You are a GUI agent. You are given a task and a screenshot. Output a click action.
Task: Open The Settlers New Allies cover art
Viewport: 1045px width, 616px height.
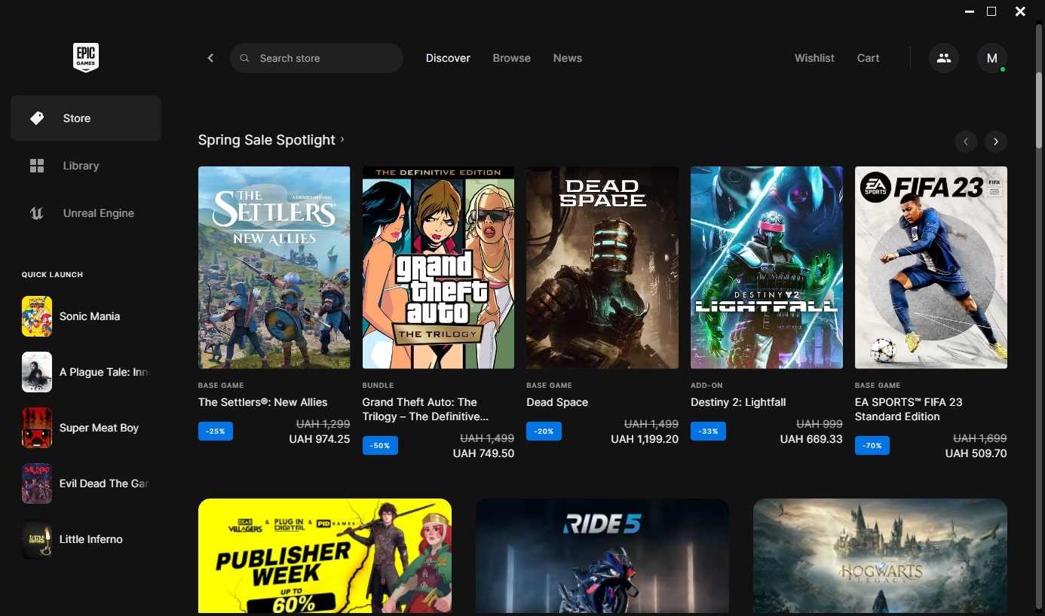click(x=274, y=267)
